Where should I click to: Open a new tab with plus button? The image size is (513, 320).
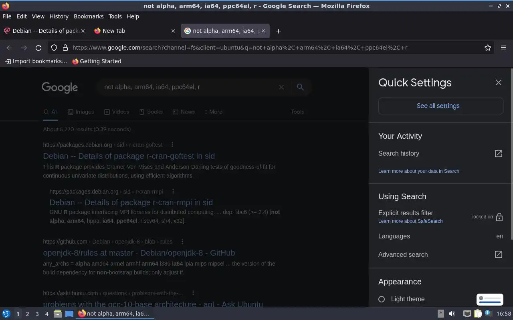pyautogui.click(x=278, y=31)
